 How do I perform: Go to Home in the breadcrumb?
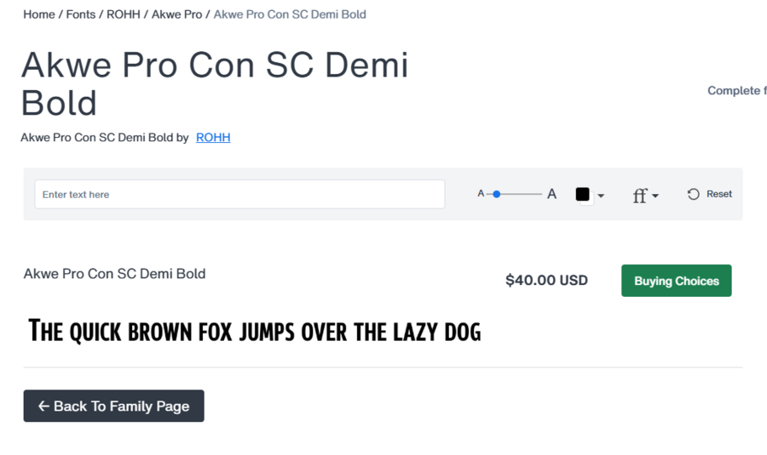point(39,14)
